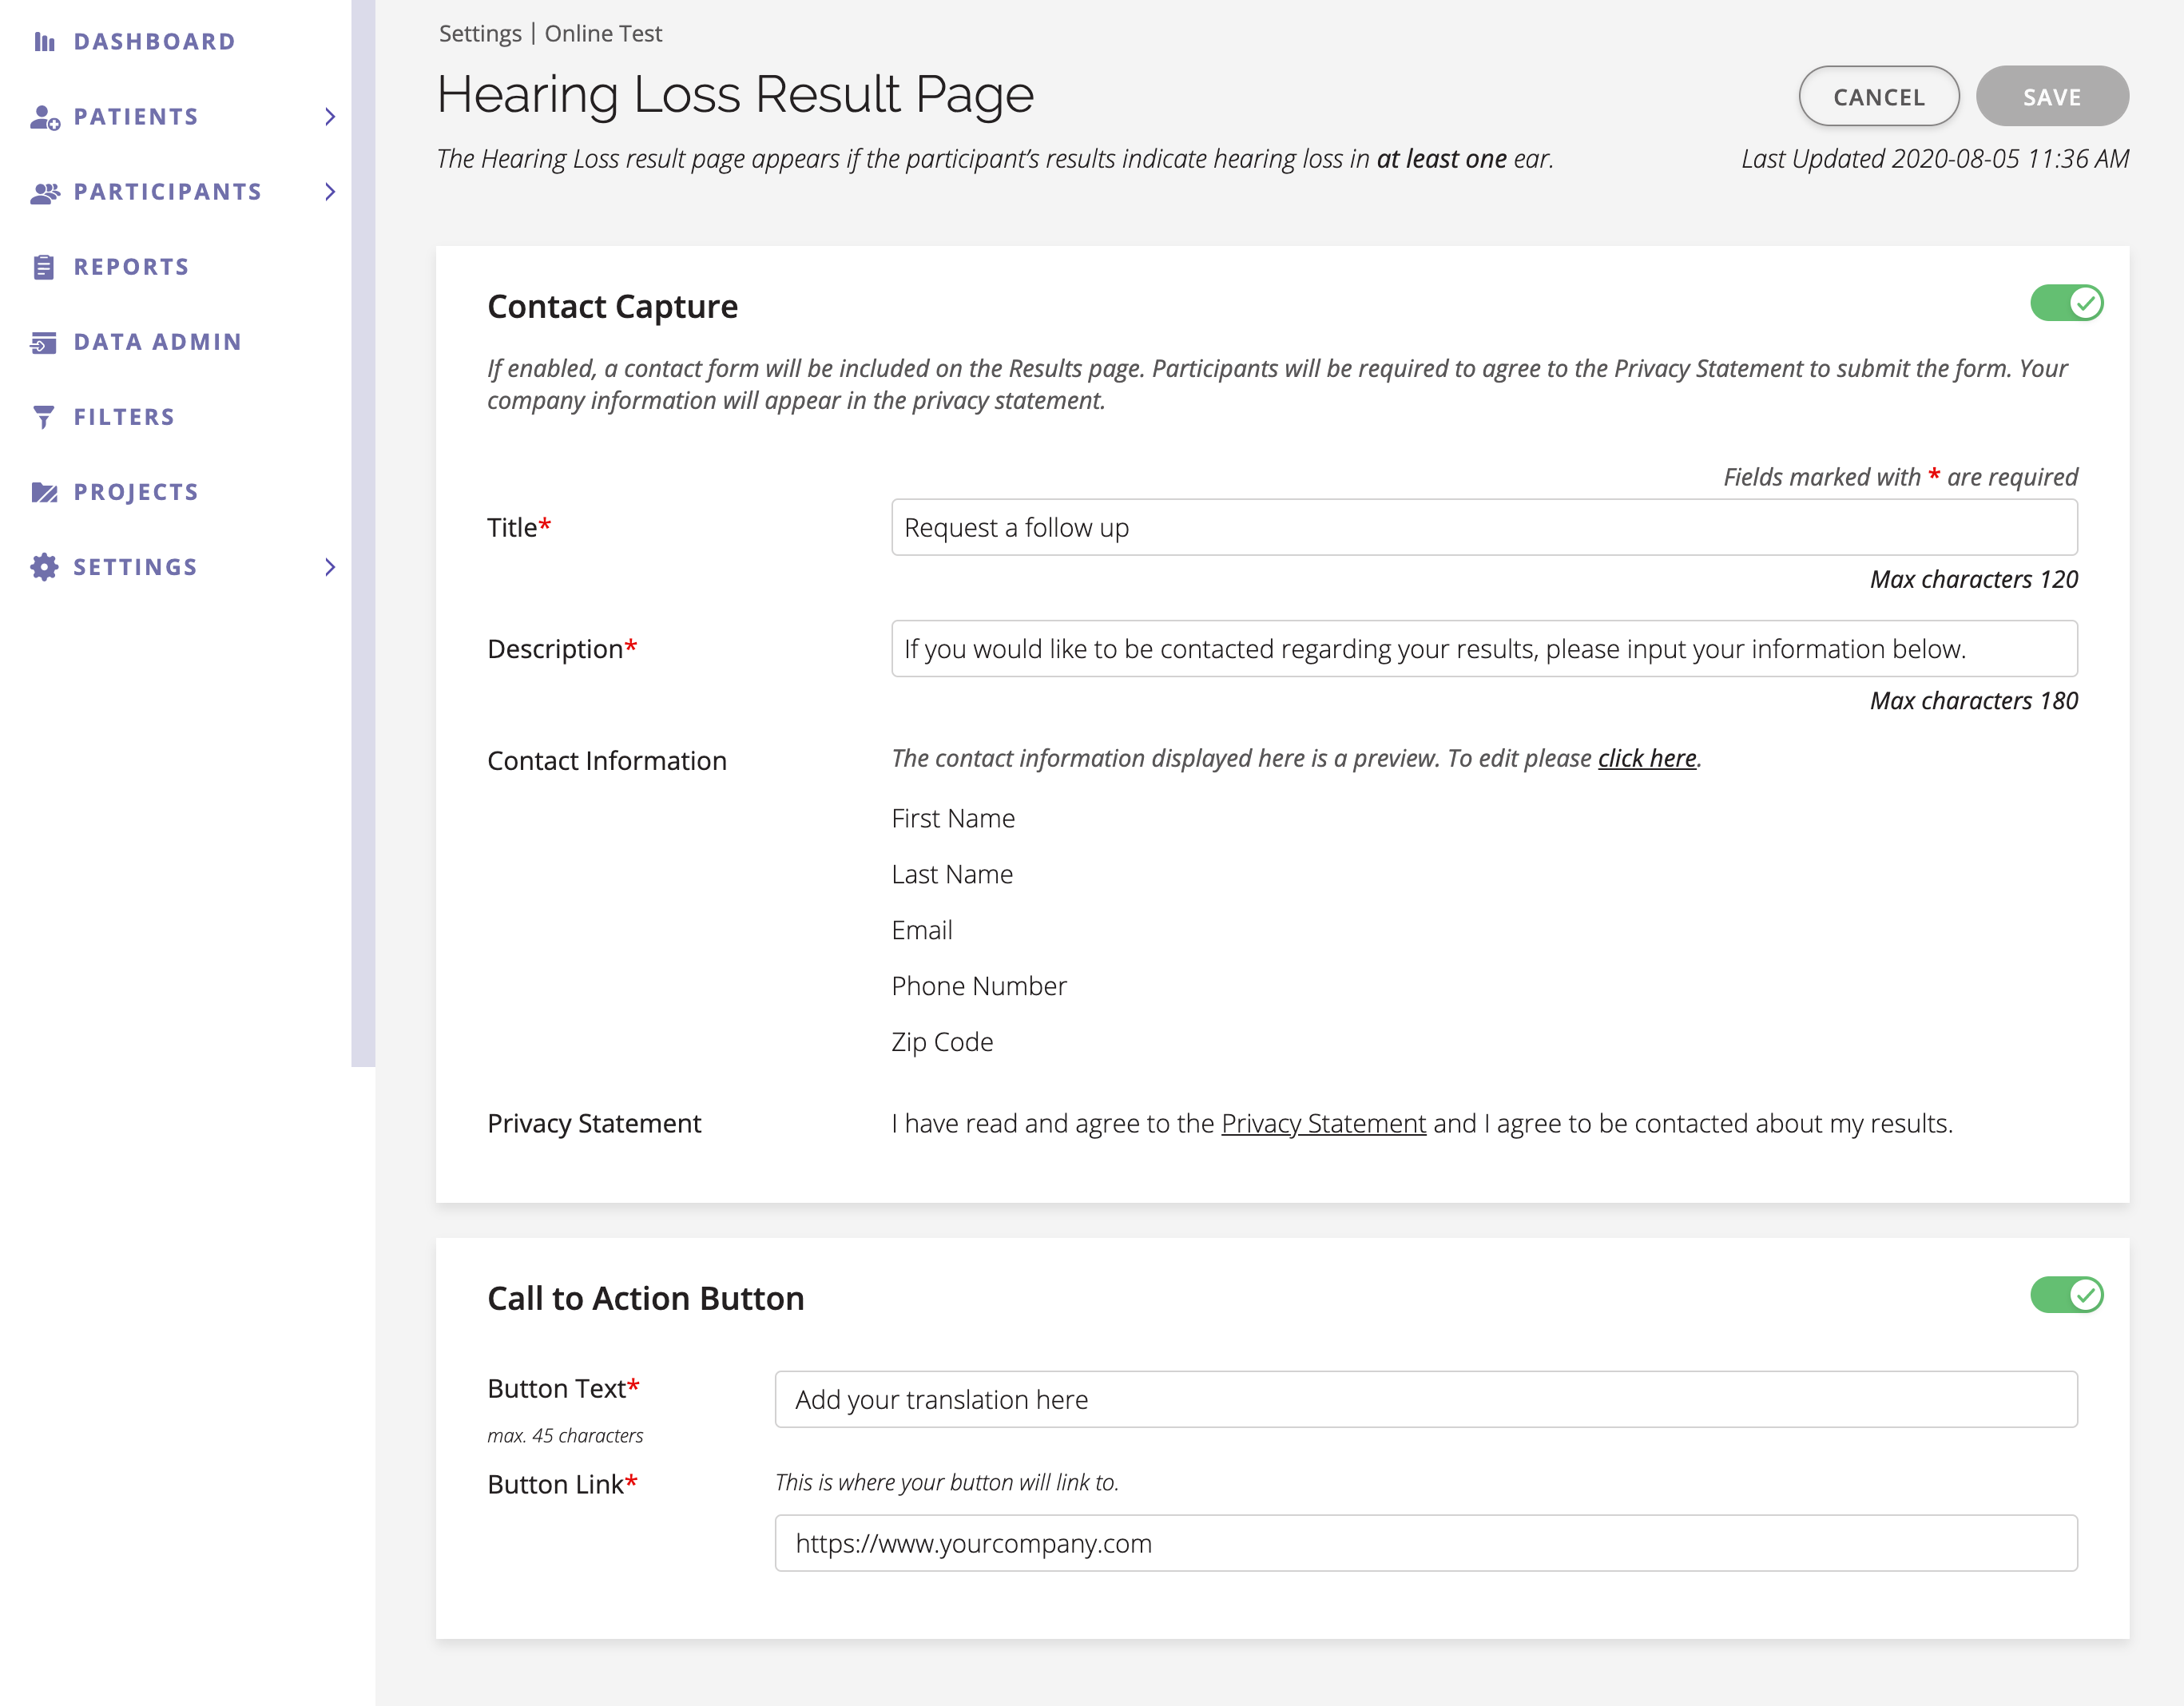Click the 'Last Updated 2020-08-05 11:36 AM' text
The width and height of the screenshot is (2184, 1706).
click(1935, 159)
